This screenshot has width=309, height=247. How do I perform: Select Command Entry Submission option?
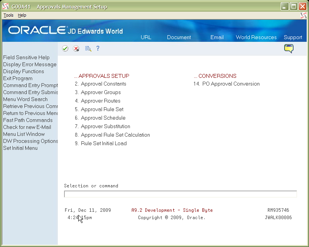tap(30, 92)
